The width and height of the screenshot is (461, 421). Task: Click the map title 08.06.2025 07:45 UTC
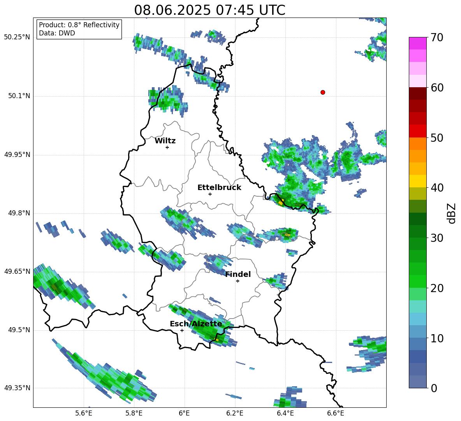coord(209,10)
